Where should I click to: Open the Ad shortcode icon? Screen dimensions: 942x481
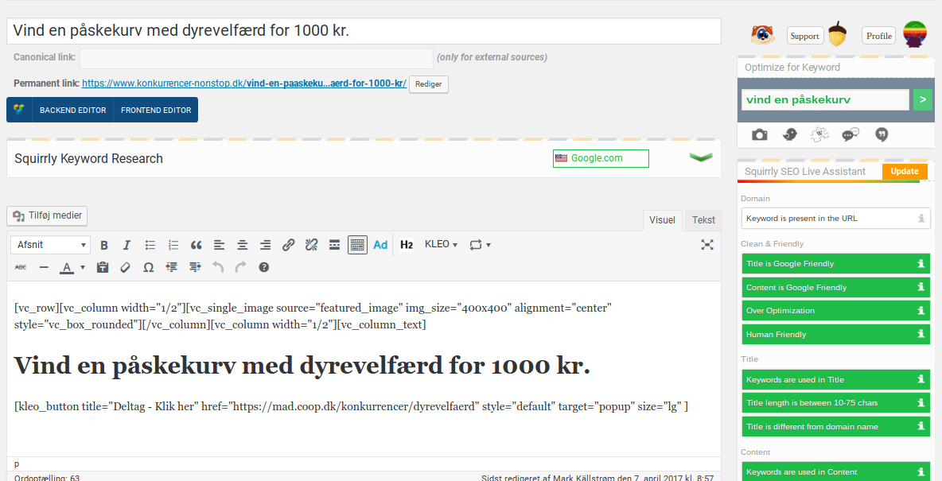pos(380,245)
